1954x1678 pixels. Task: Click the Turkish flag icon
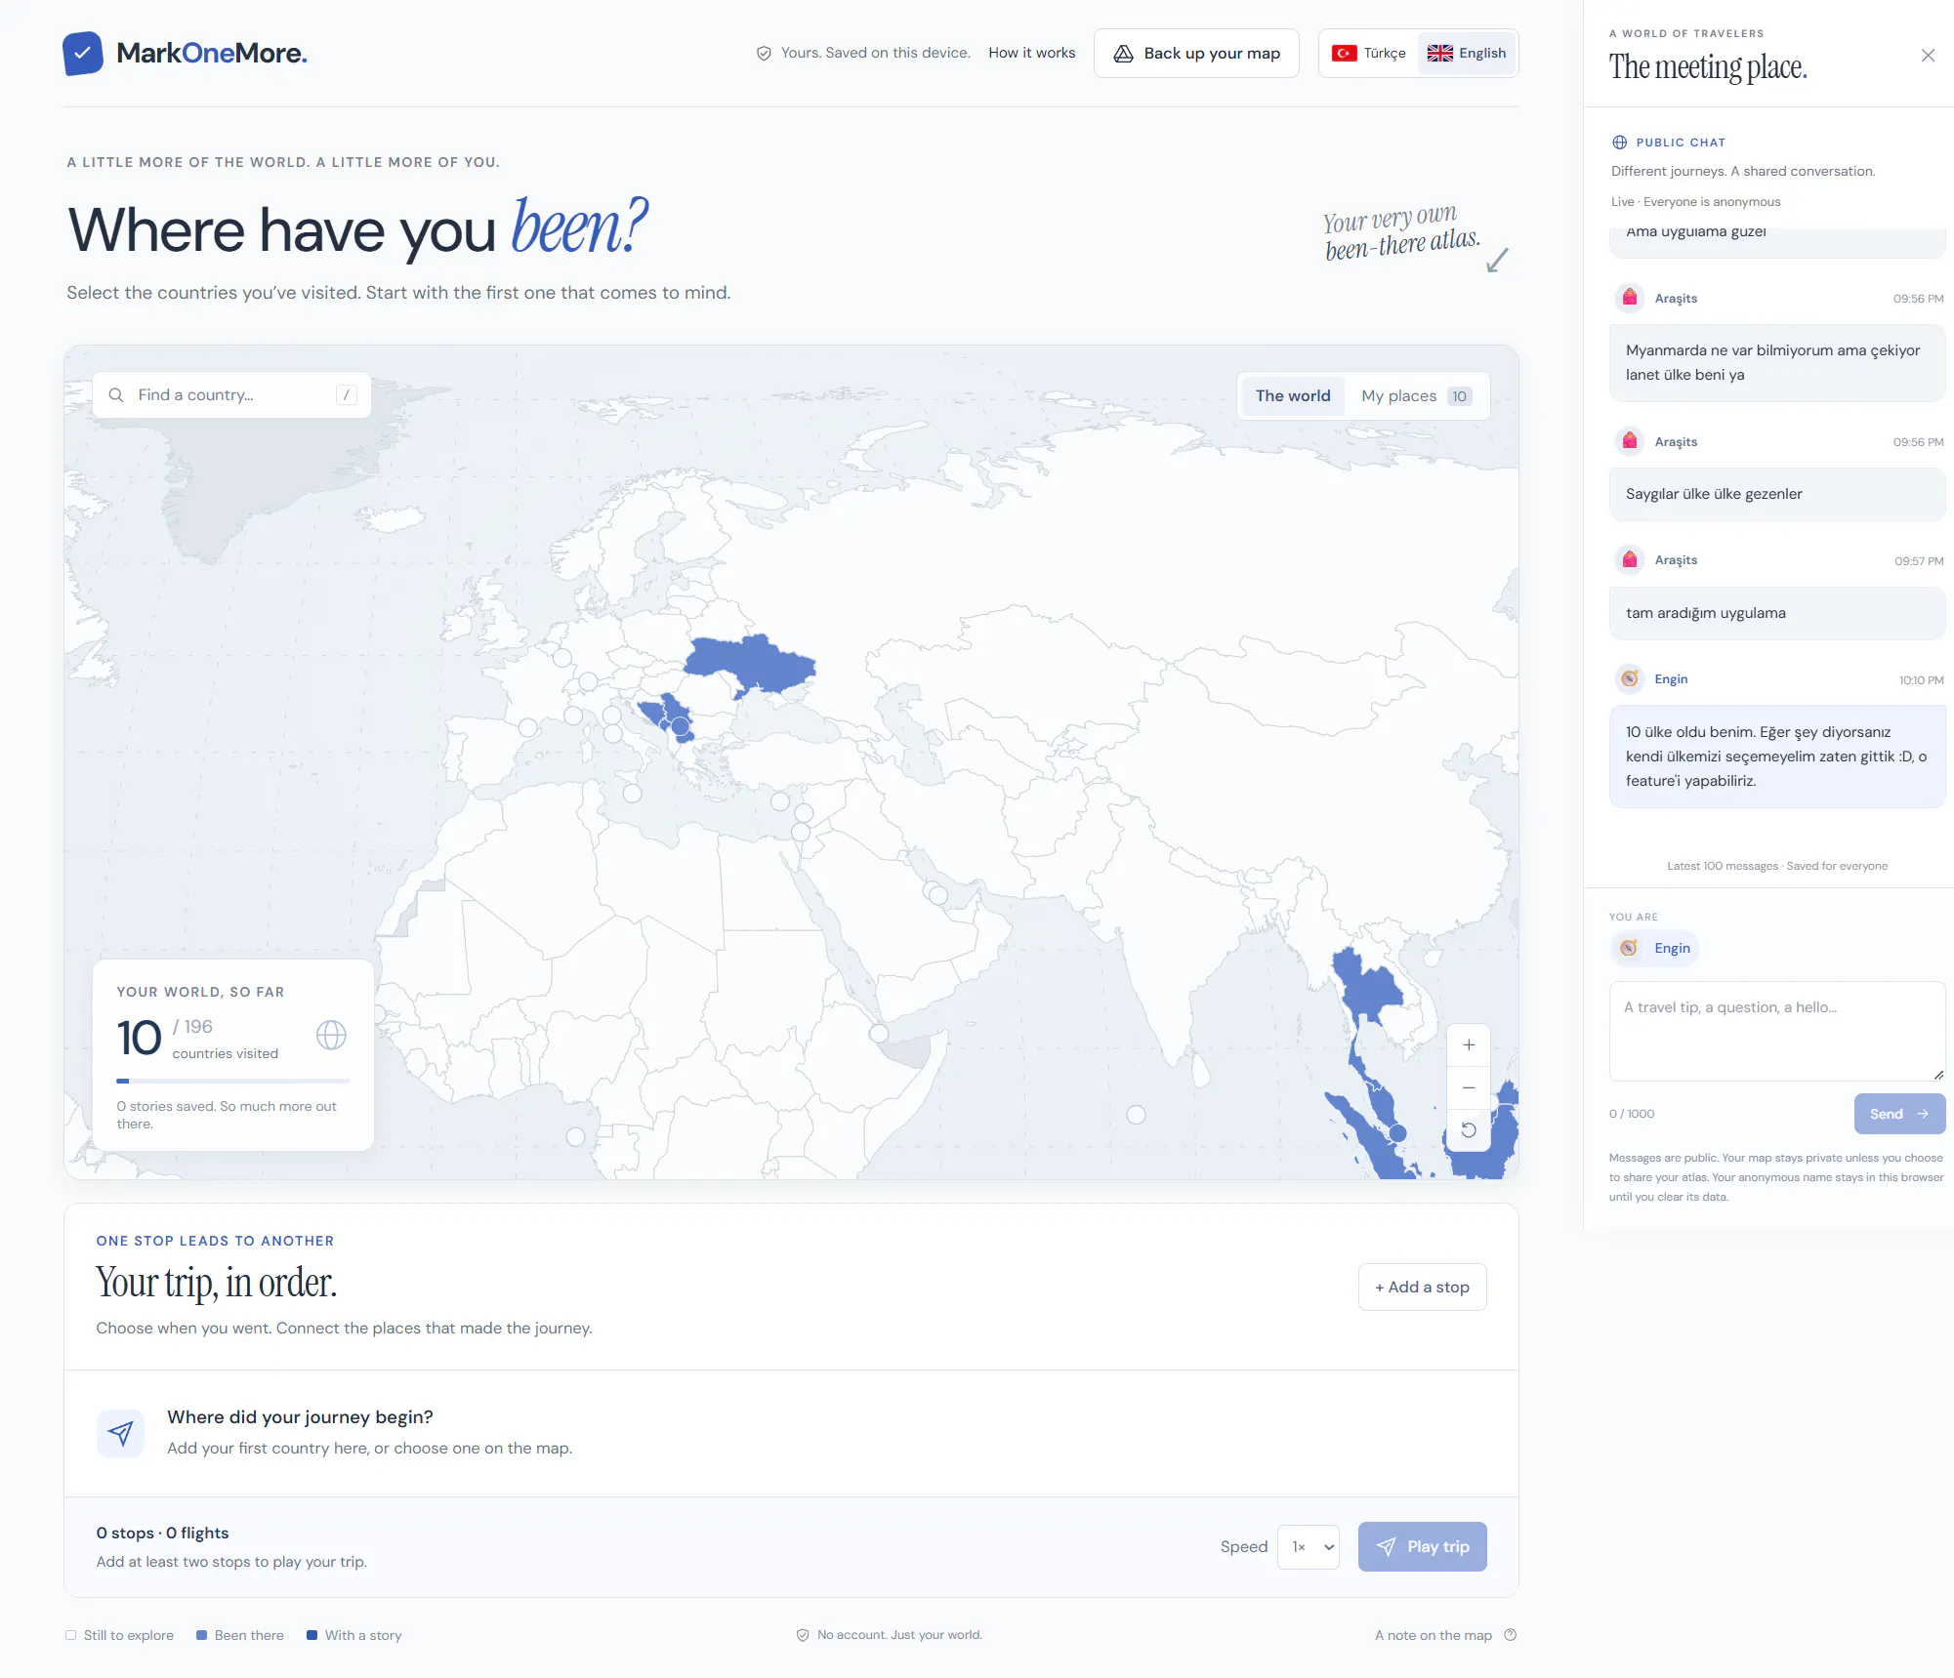click(1345, 53)
